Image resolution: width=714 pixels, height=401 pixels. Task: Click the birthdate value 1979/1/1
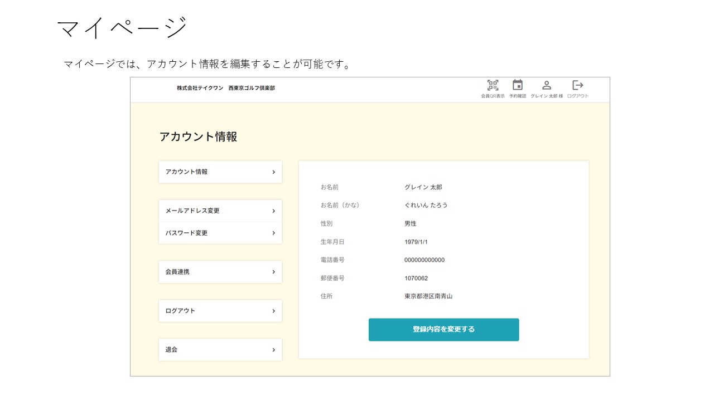(x=416, y=242)
